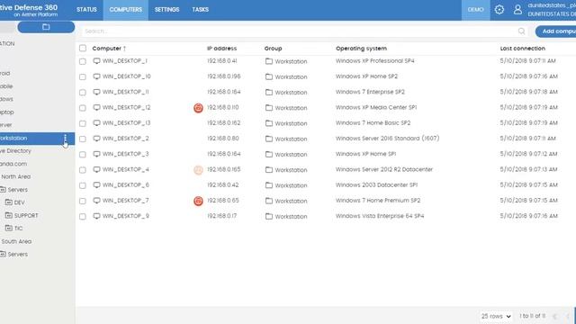Viewport: 576px width, 324px height.
Task: Toggle the select-all checkbox in header
Action: 83,48
